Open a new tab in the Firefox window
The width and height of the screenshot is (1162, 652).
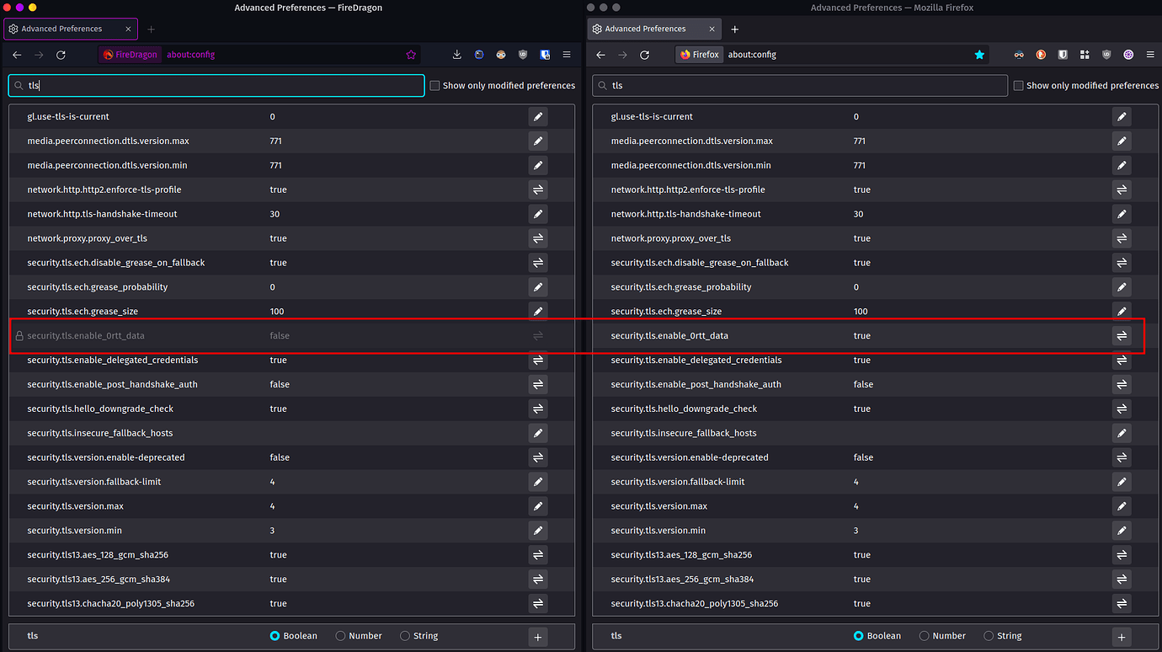pos(734,29)
